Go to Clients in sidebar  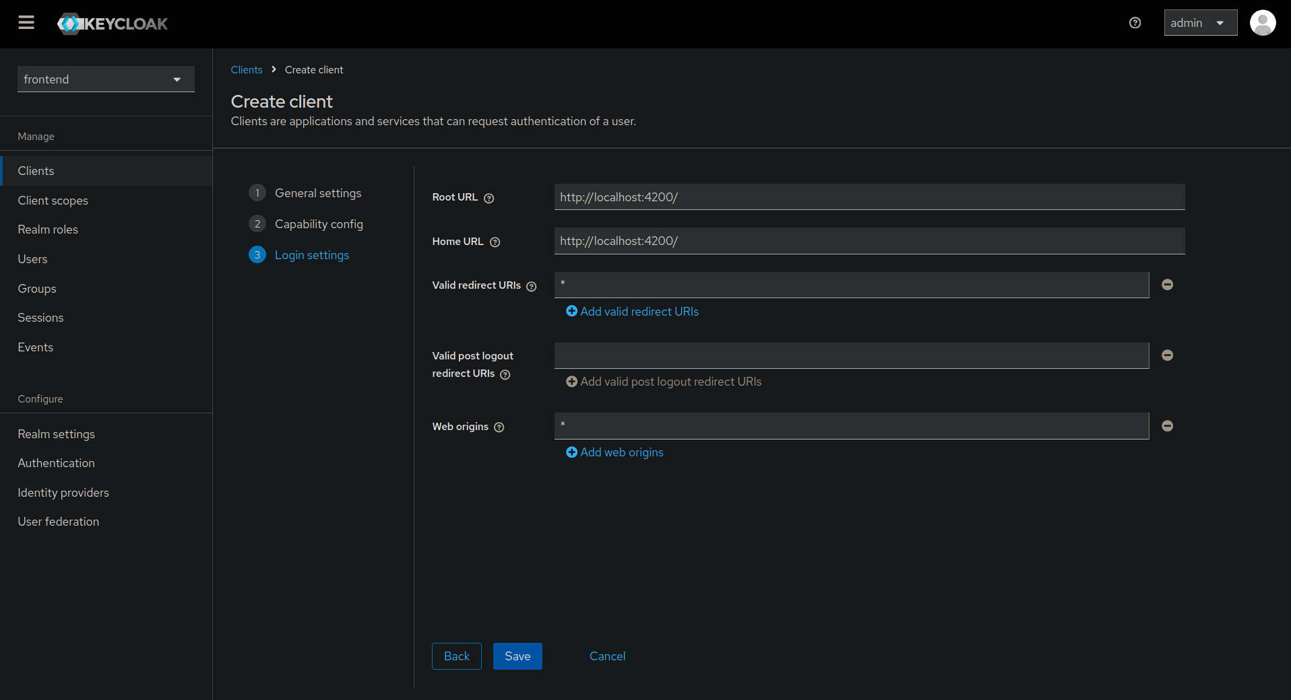coord(106,171)
